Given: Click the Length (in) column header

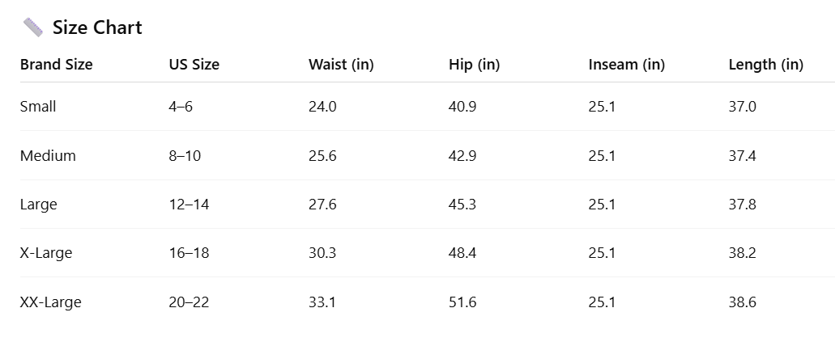Looking at the screenshot, I should point(765,65).
